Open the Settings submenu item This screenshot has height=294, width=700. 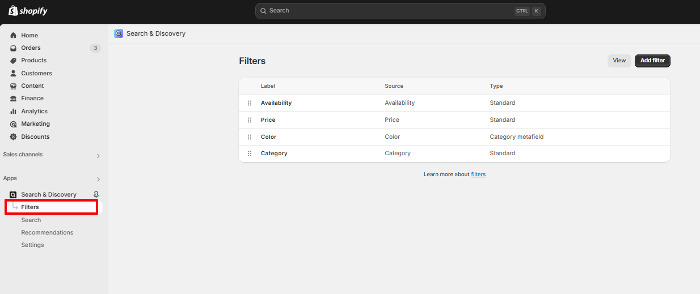click(32, 245)
